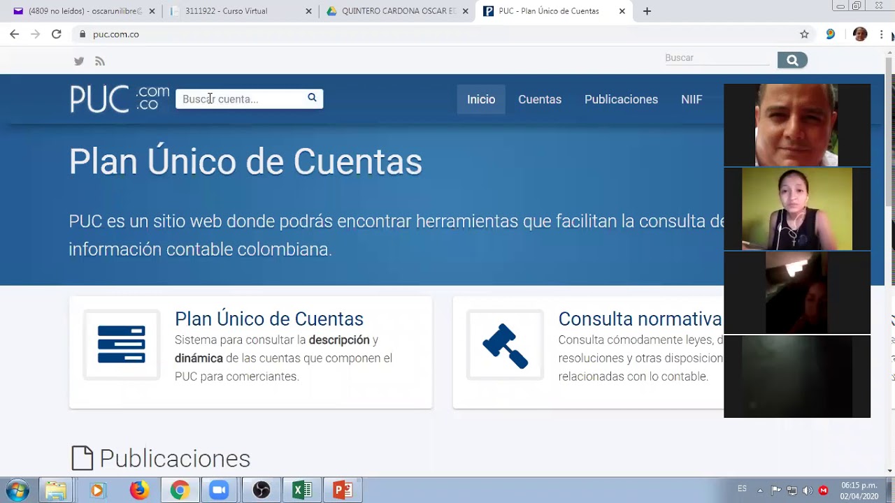Click the ES language indicator in the tray
Image resolution: width=895 pixels, height=503 pixels.
click(x=742, y=488)
